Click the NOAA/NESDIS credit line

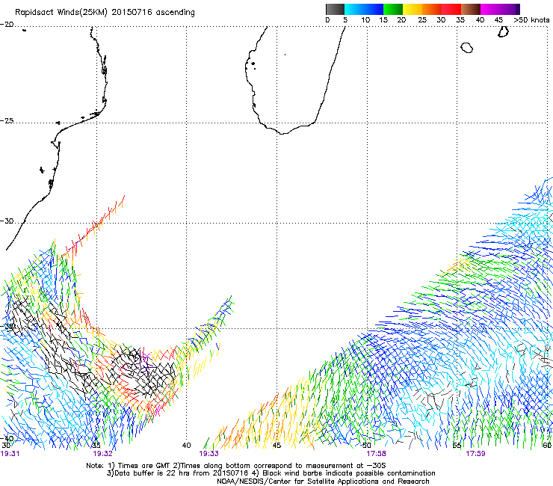point(323,482)
